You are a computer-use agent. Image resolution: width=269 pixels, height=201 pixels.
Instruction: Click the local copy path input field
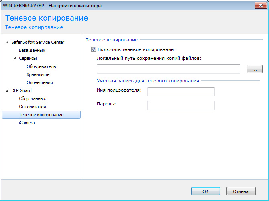tap(169, 69)
